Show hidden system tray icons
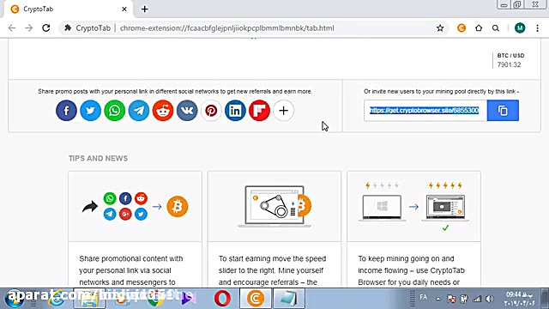The height and width of the screenshot is (309, 549). point(438,299)
